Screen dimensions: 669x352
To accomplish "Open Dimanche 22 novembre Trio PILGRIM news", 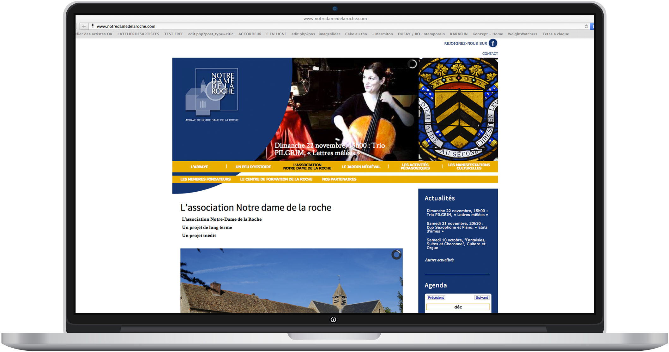I will 457,213.
